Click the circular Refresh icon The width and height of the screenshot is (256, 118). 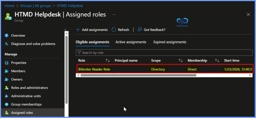click(114, 30)
